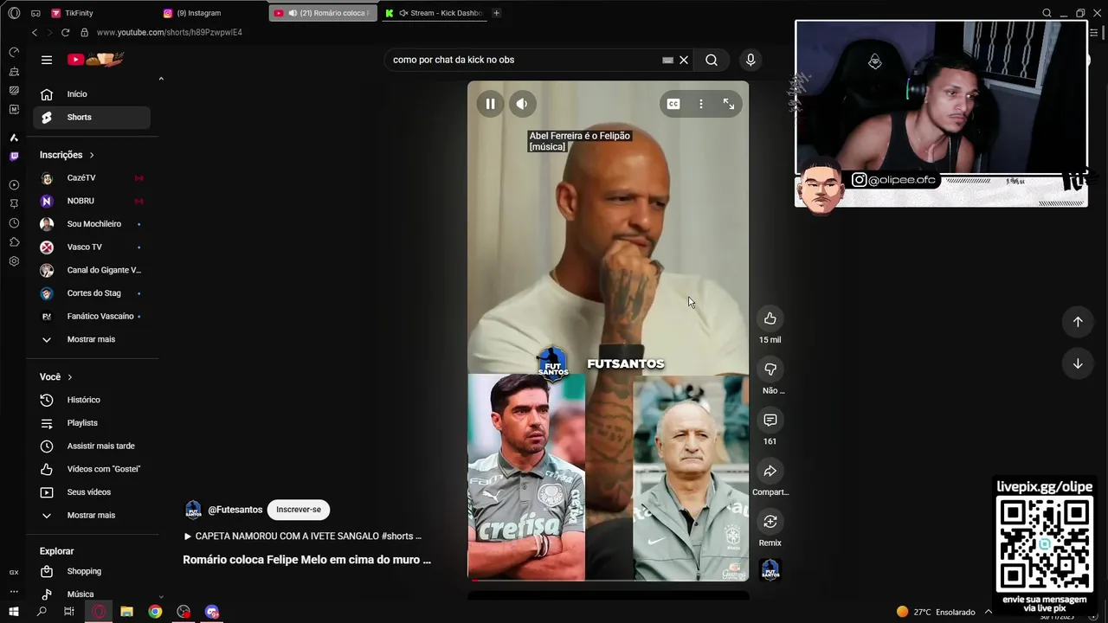Image resolution: width=1108 pixels, height=623 pixels.
Task: Open the Vasco TV subscription
Action: 91,247
